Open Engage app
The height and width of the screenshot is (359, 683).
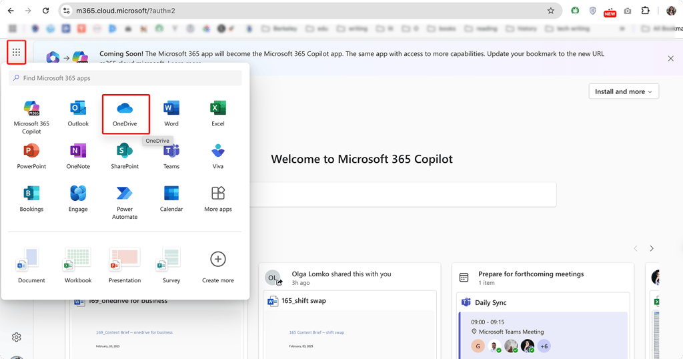point(78,199)
